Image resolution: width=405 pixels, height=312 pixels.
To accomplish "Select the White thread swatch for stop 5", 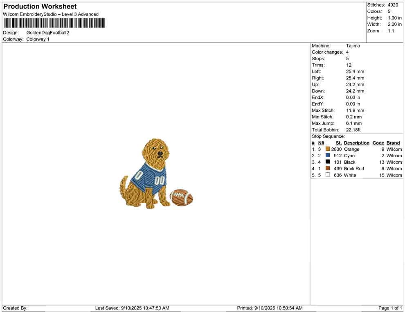I will click(327, 175).
